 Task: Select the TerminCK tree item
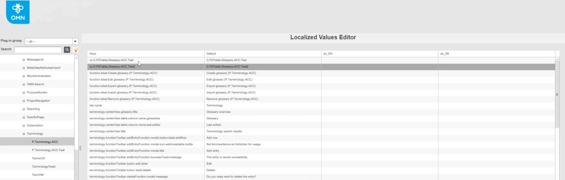38,158
